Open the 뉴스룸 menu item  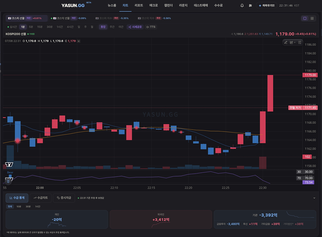click(x=112, y=5)
